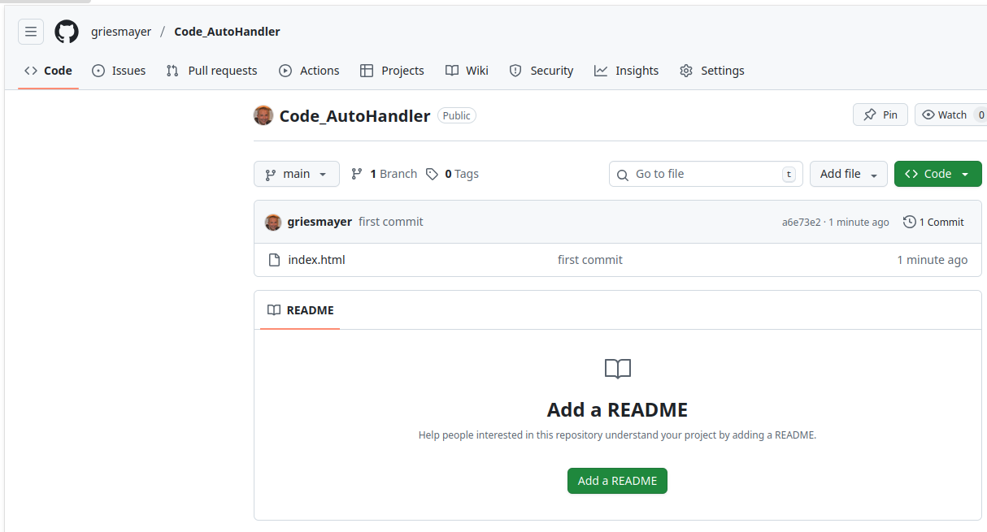This screenshot has height=532, width=987.
Task: Click the index.html file icon
Action: pyautogui.click(x=275, y=260)
